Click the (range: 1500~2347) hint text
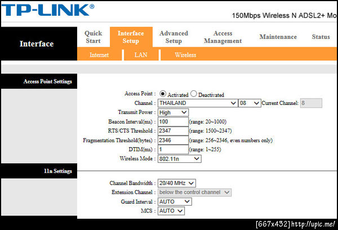Screen dimensions: 338x230 [210, 131]
